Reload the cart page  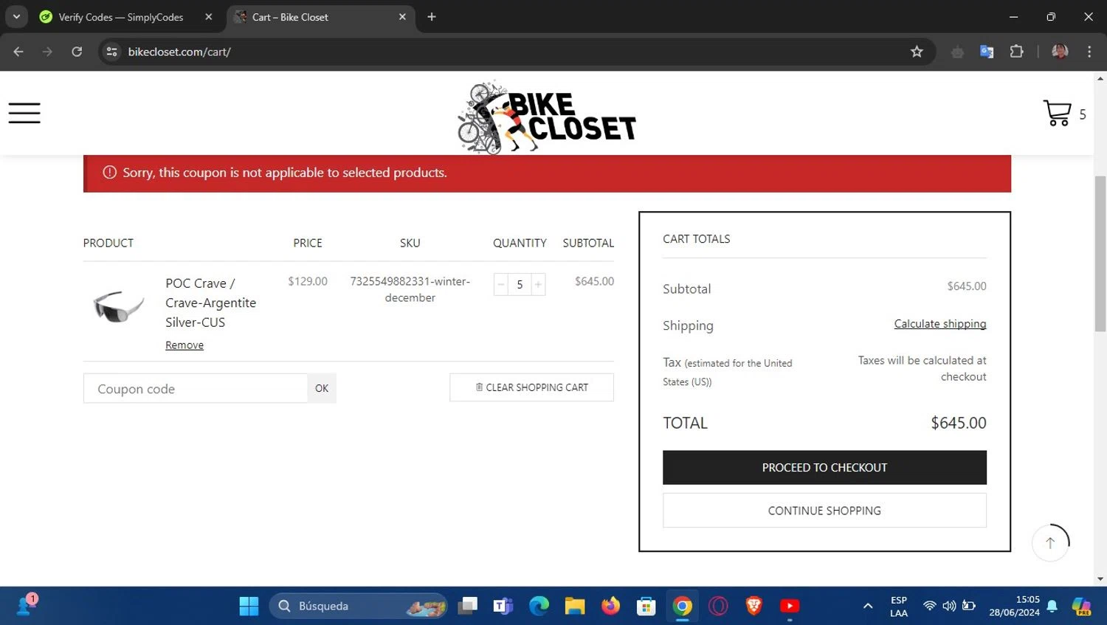click(x=77, y=52)
